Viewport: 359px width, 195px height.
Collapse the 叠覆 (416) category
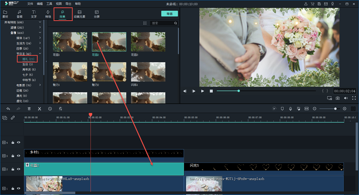coord(40,33)
